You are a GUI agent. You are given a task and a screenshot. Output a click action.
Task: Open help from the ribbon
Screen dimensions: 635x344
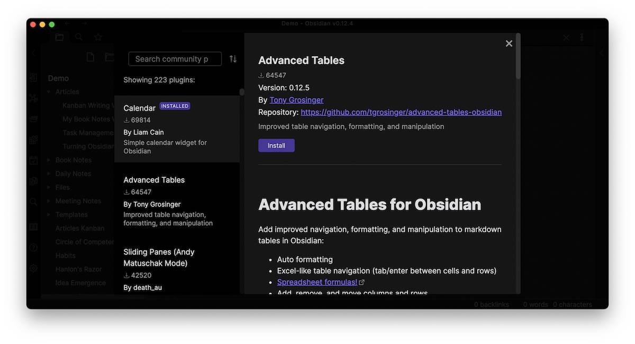(33, 248)
